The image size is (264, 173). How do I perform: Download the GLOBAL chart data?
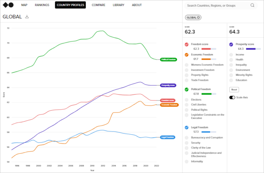pos(27,16)
